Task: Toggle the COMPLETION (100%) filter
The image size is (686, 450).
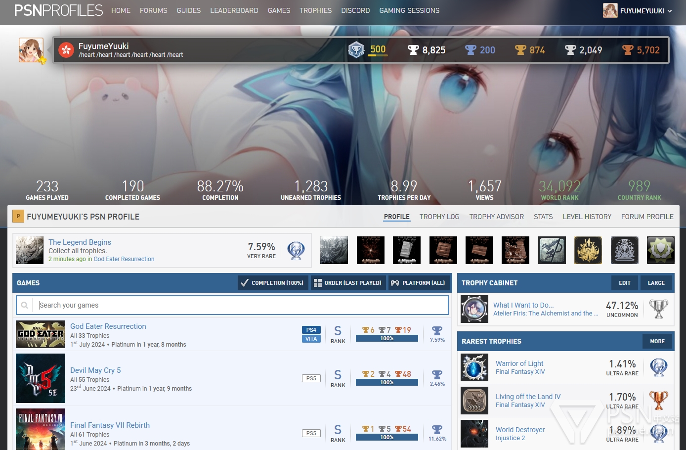Action: pyautogui.click(x=273, y=283)
